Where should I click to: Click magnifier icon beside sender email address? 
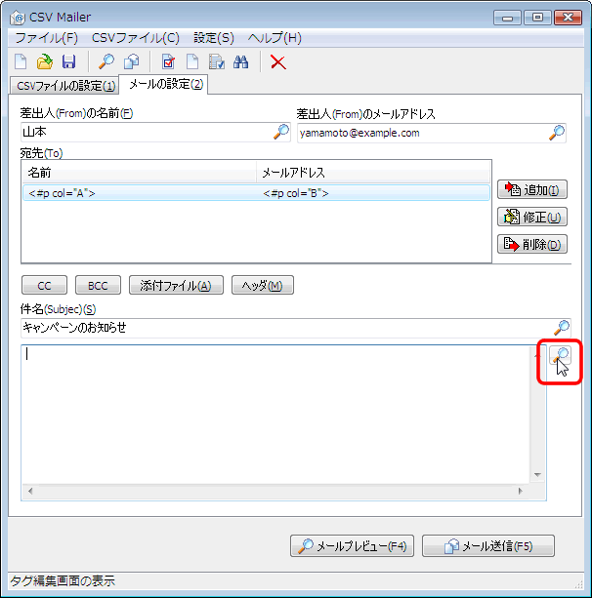(557, 133)
